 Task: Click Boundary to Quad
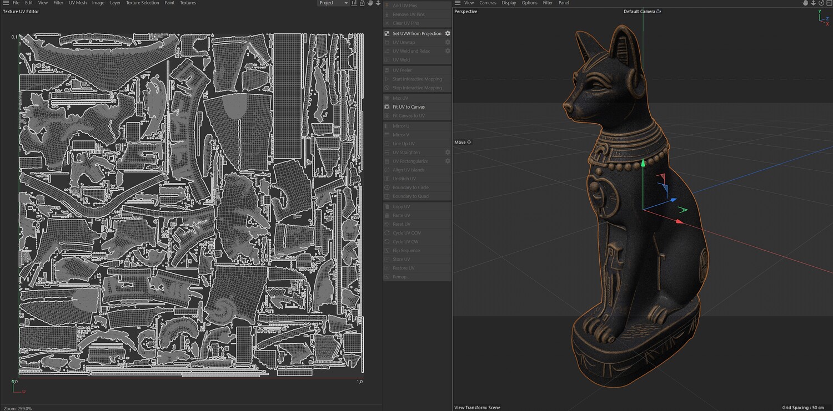tap(410, 196)
